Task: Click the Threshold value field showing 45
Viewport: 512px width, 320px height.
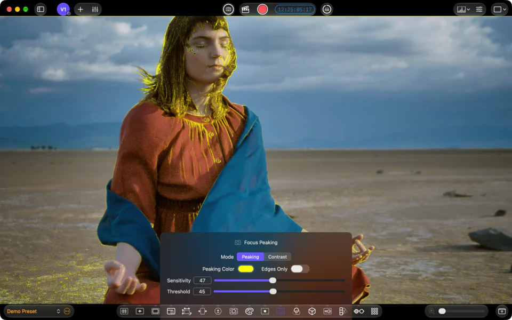Action: [x=202, y=292]
